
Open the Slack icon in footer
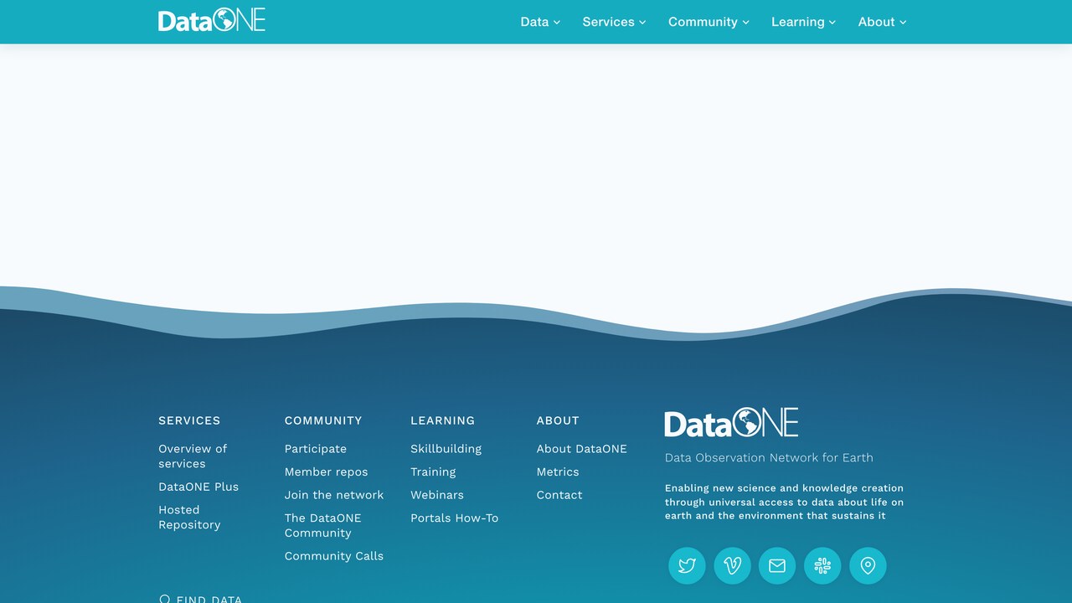pyautogui.click(x=822, y=566)
